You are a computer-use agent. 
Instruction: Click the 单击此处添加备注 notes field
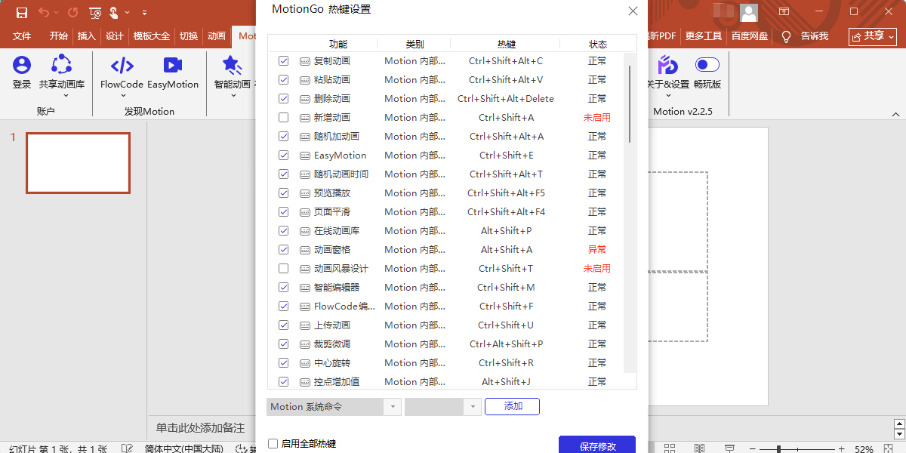[200, 427]
